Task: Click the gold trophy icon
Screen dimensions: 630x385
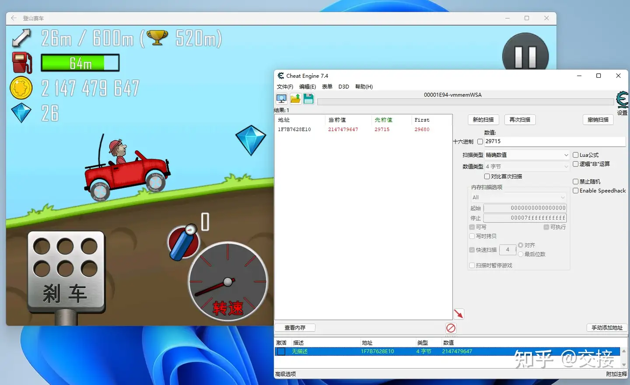Action: click(157, 38)
